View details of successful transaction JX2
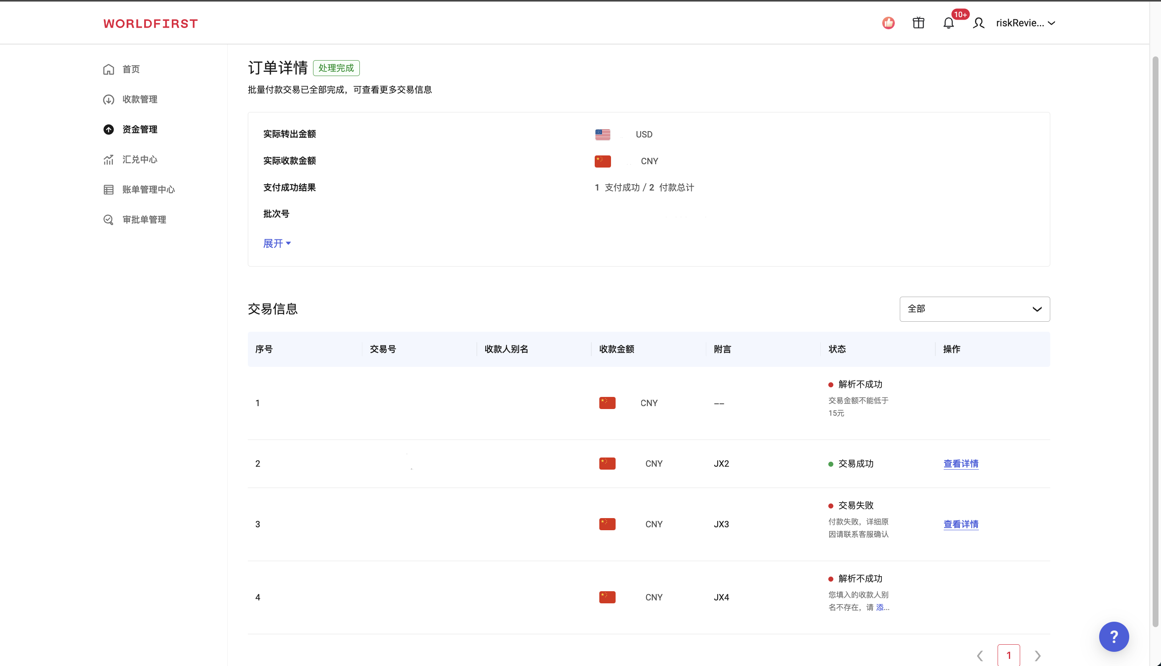The width and height of the screenshot is (1161, 666). click(x=961, y=463)
